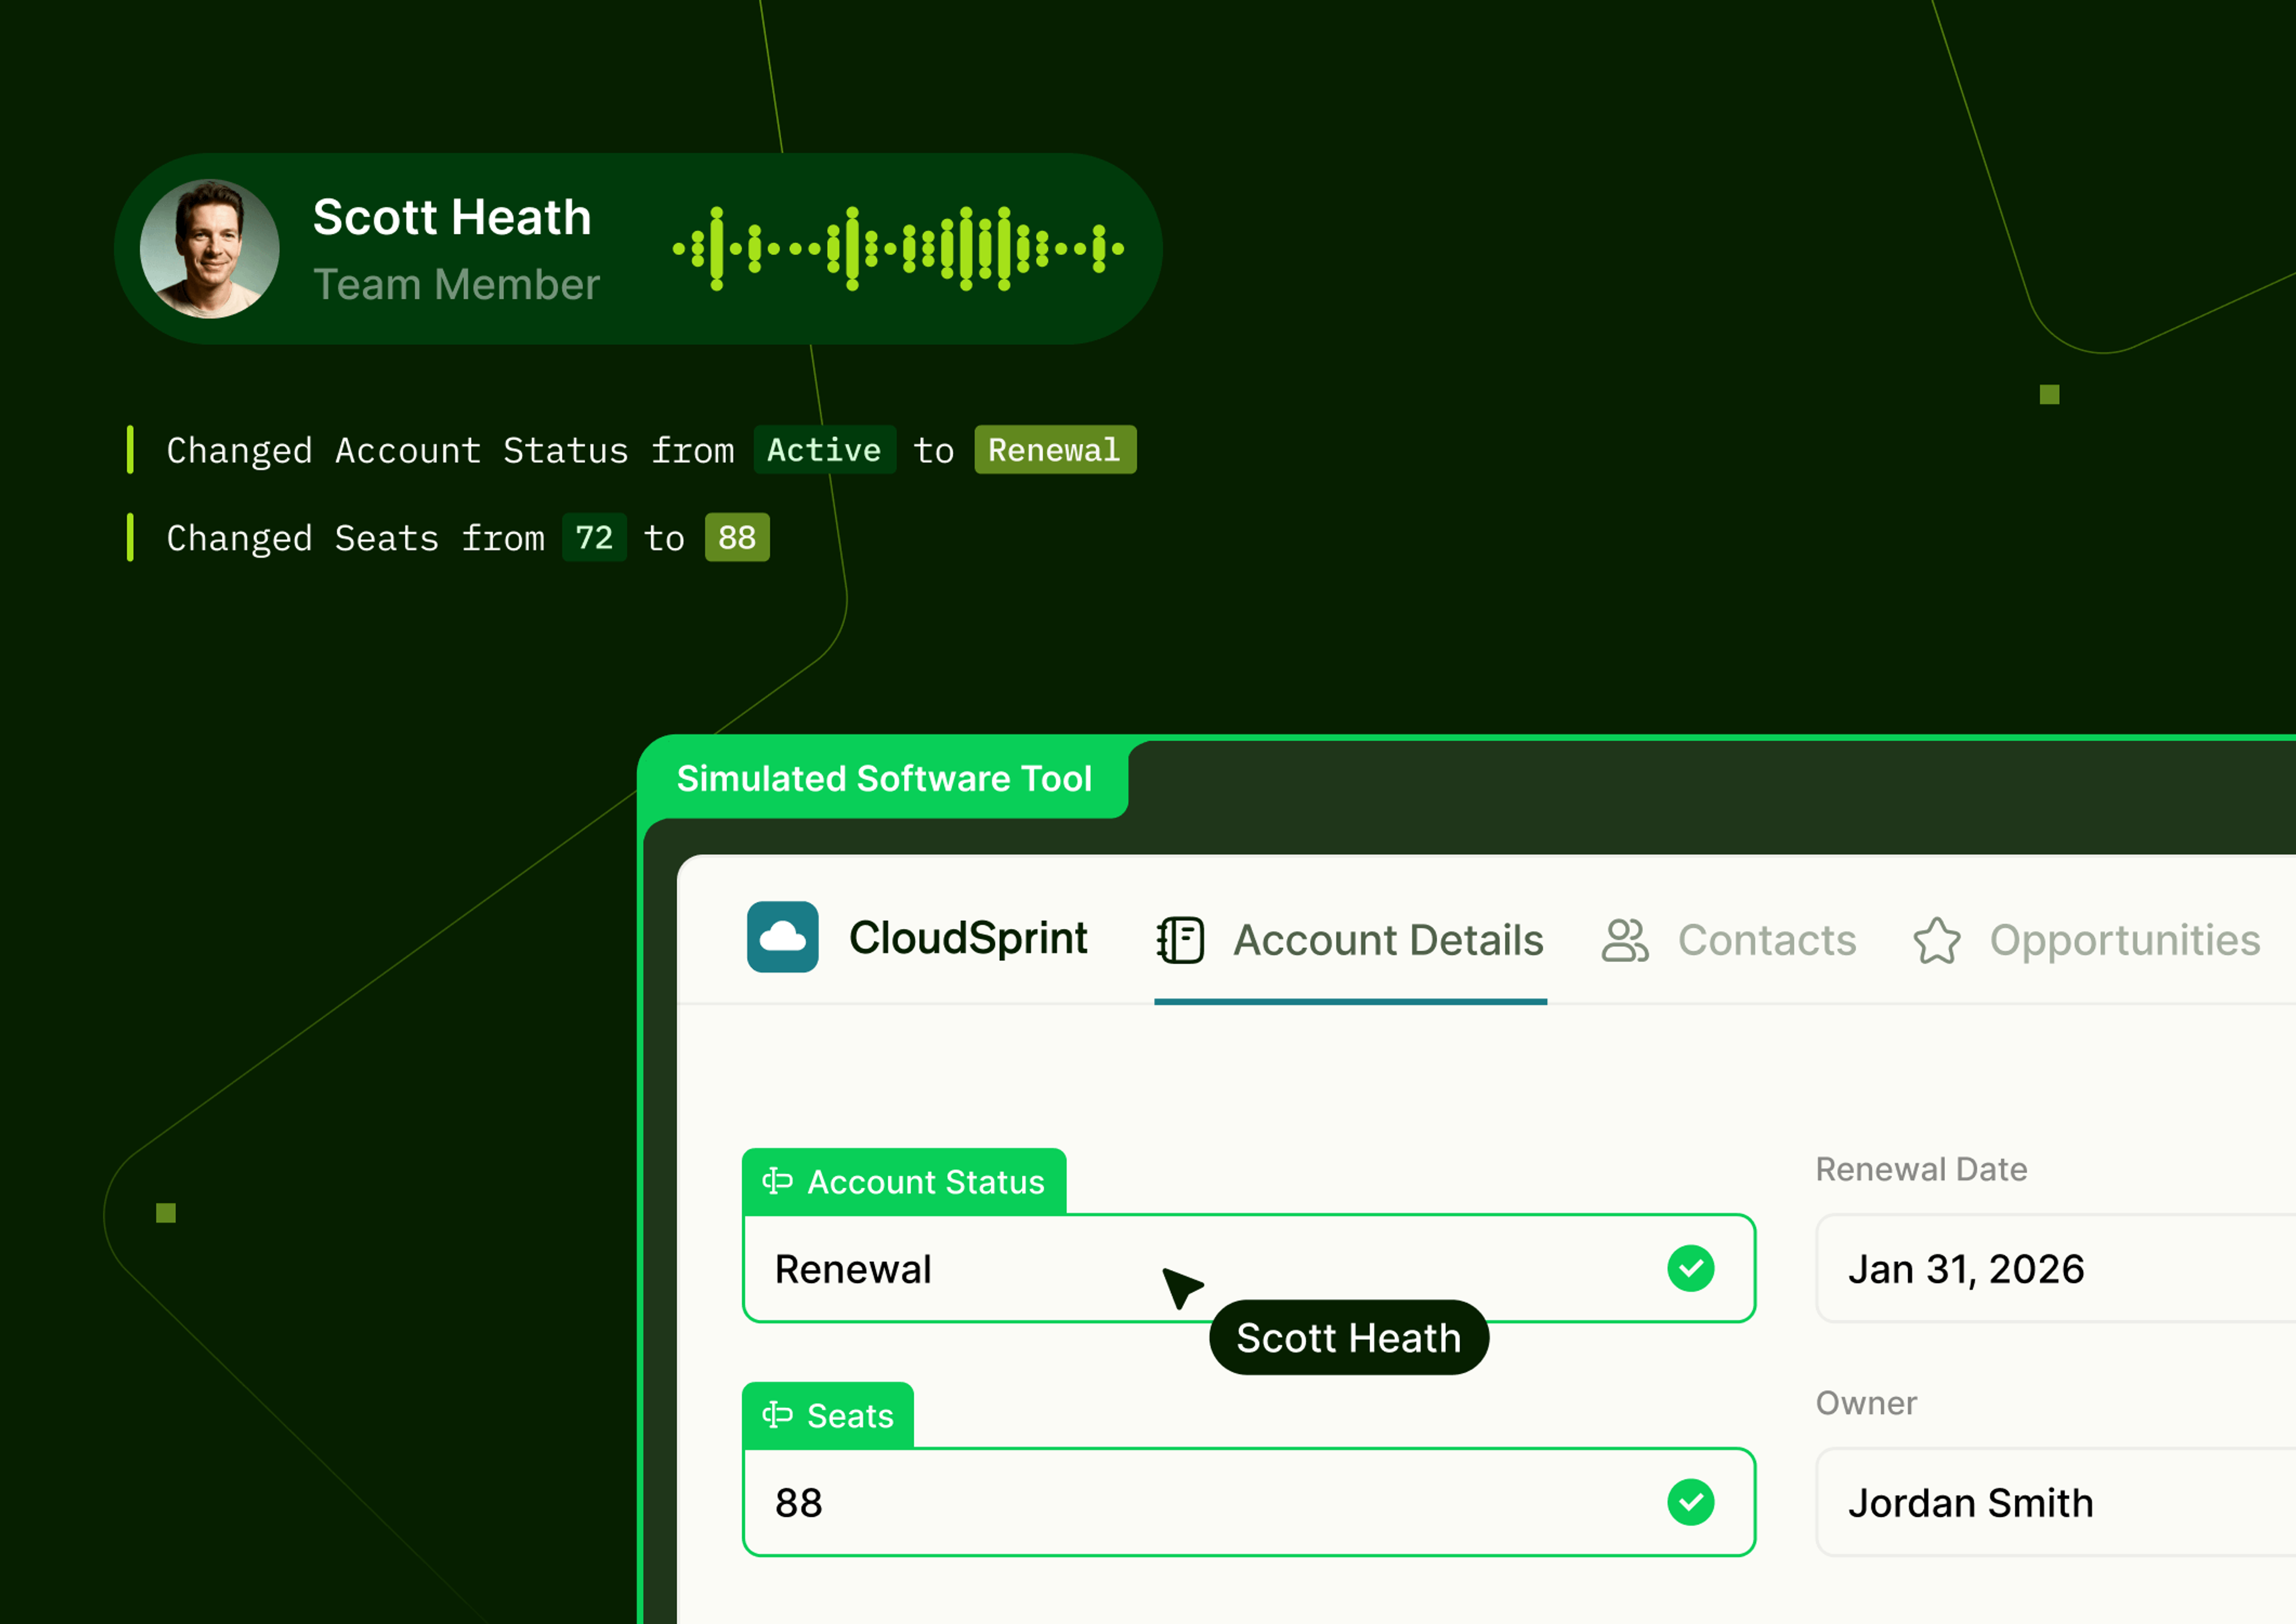Click the green audio waveform
Viewport: 2296px width, 1624px height.
[898, 249]
